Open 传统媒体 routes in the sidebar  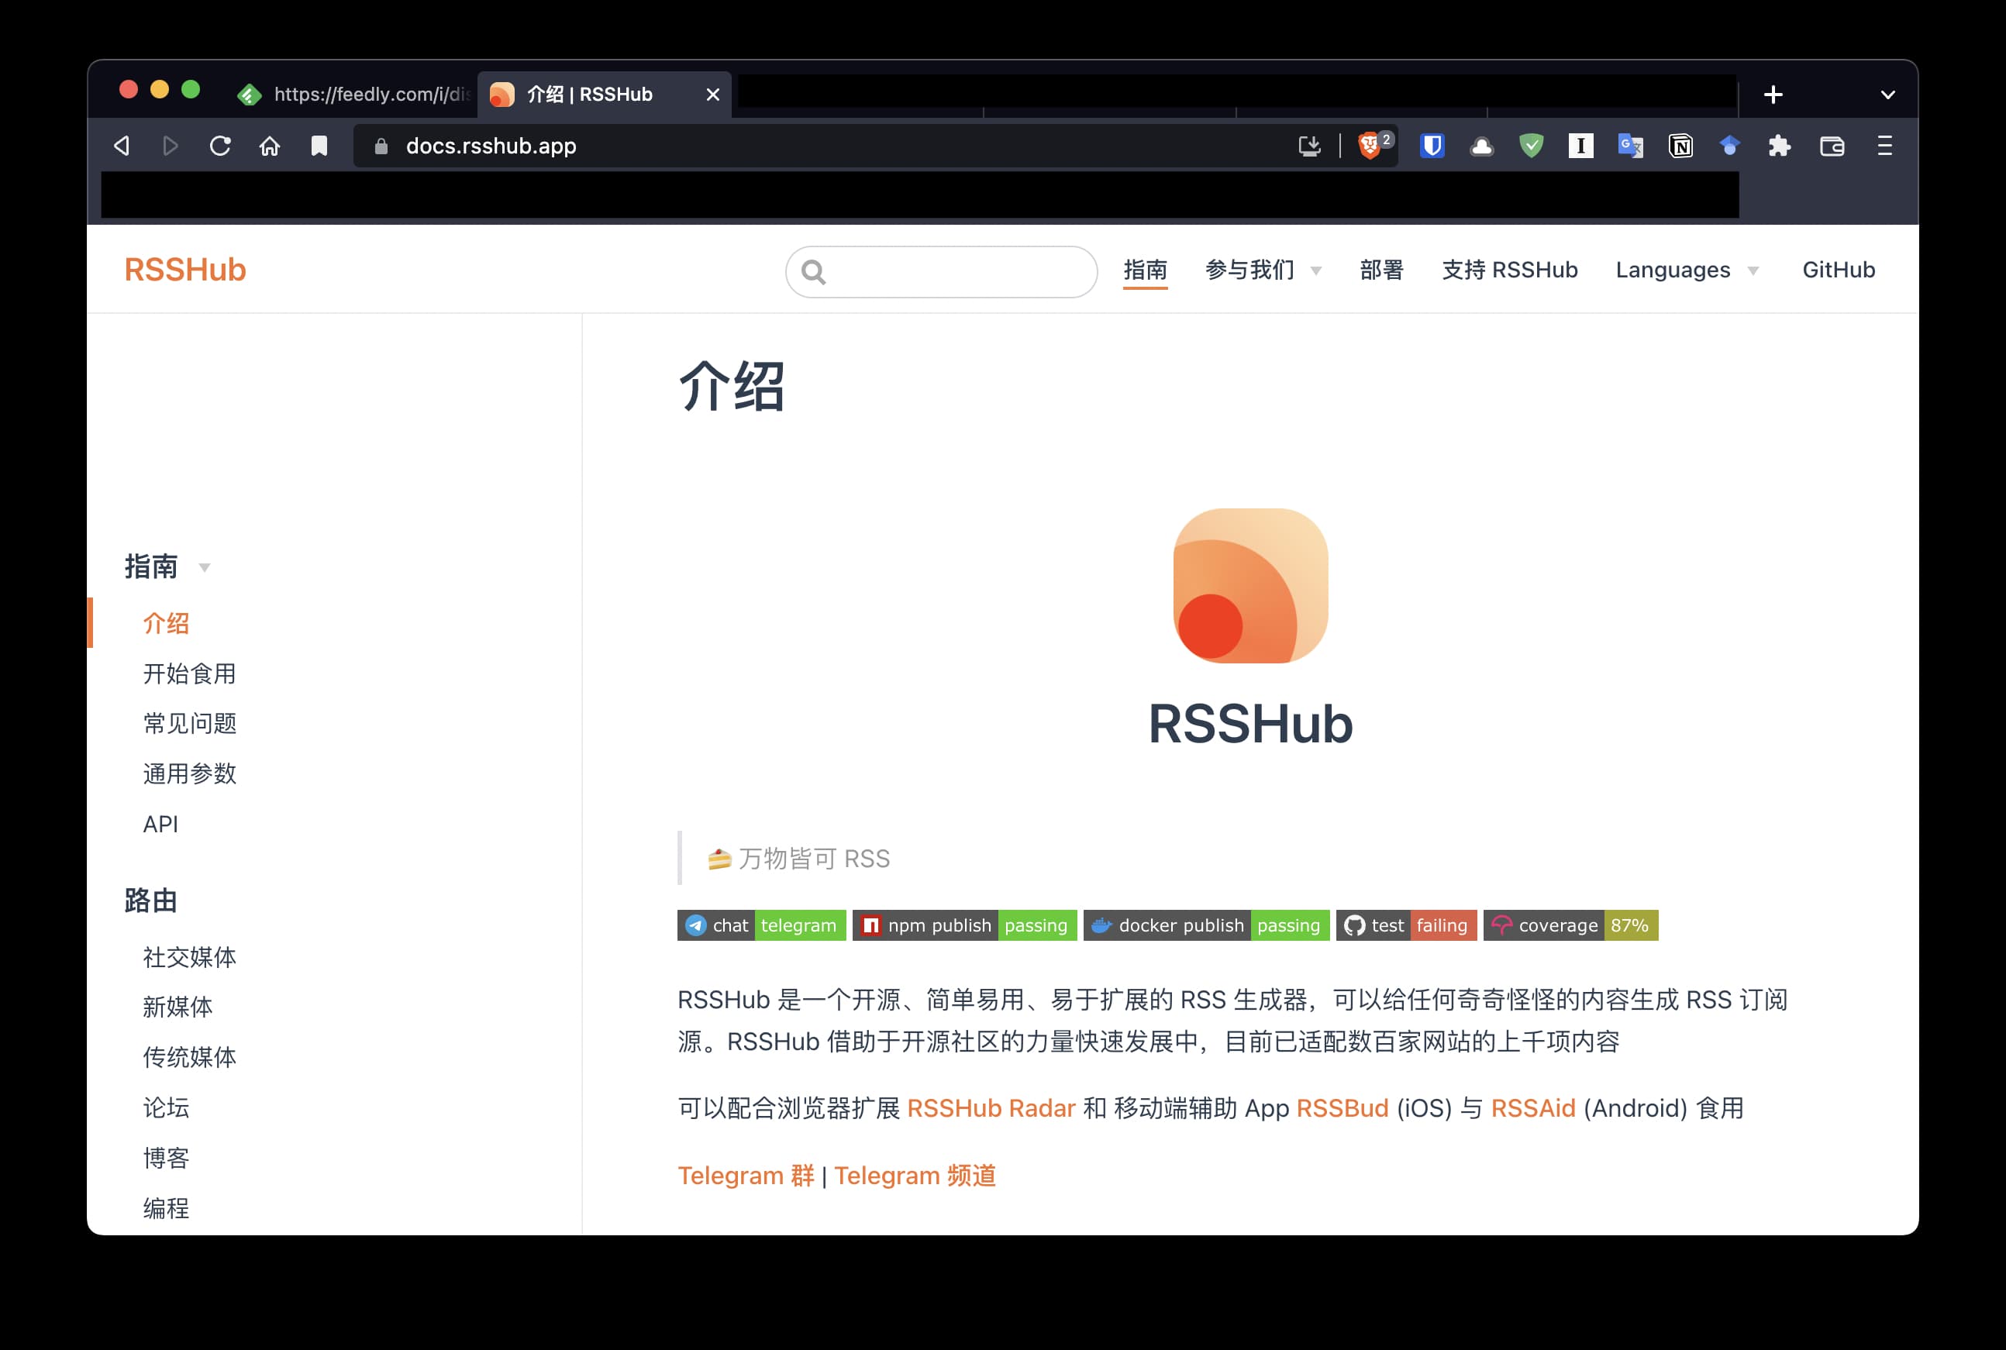[189, 1057]
